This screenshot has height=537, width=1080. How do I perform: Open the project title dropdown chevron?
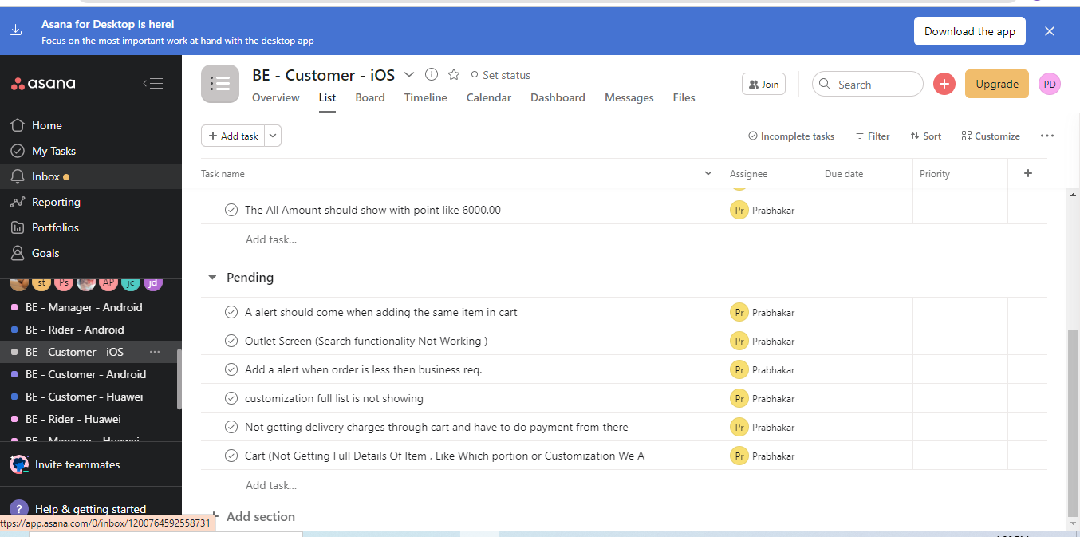pyautogui.click(x=409, y=74)
